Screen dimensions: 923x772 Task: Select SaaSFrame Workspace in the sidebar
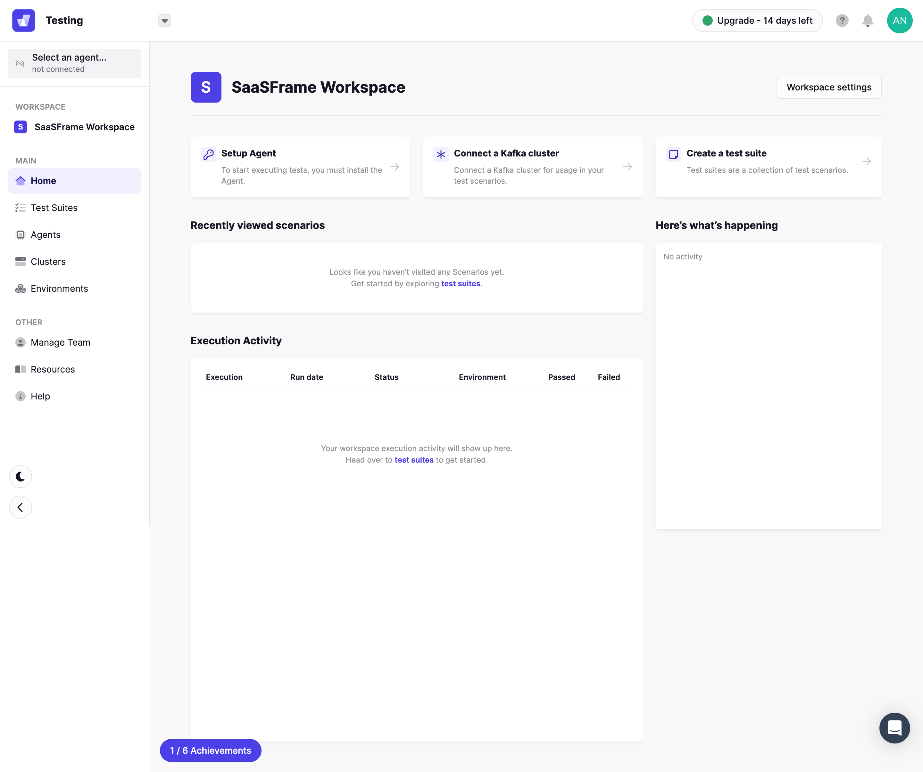pos(74,127)
